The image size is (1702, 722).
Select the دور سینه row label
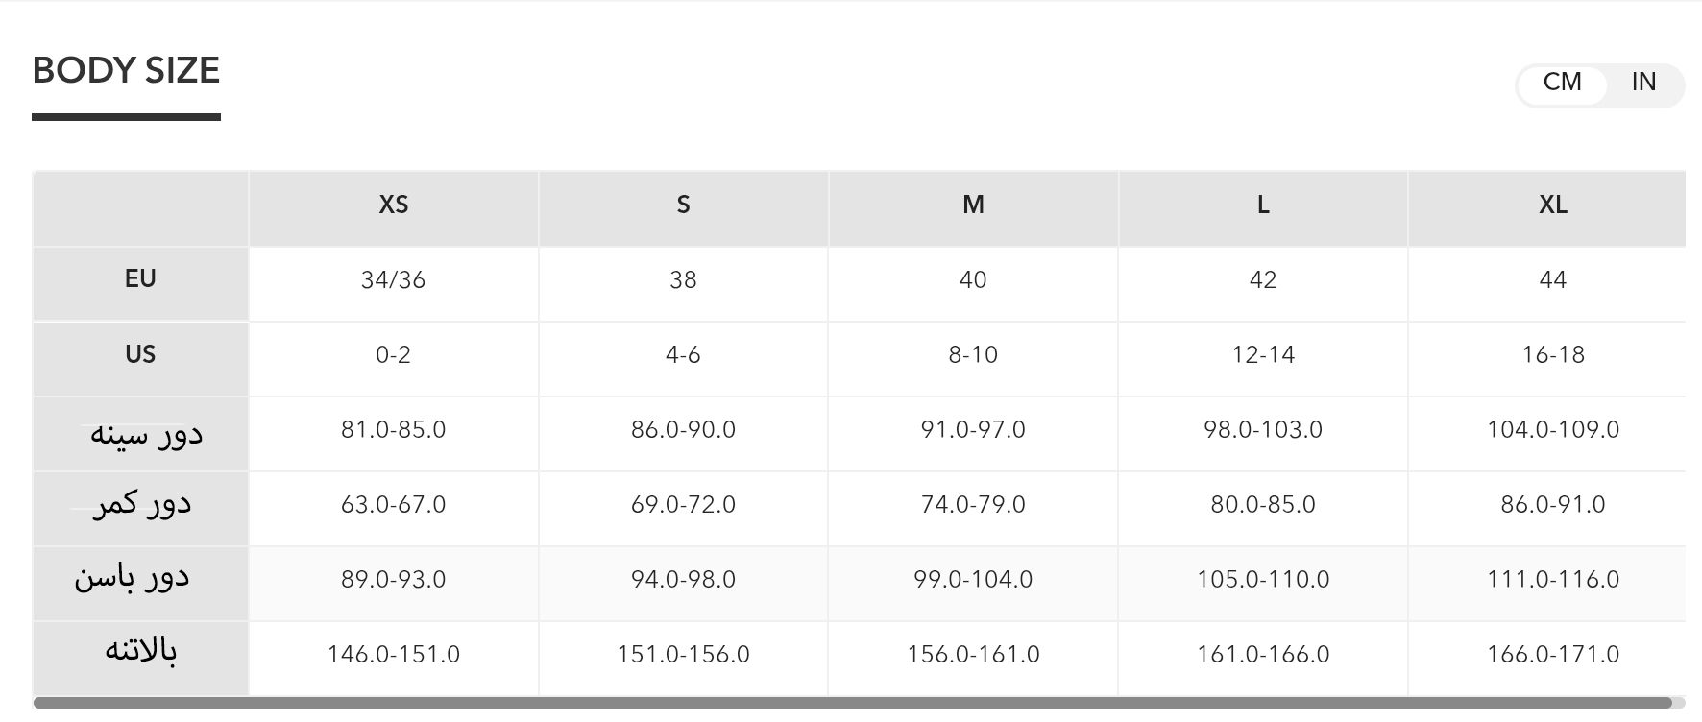tap(146, 433)
